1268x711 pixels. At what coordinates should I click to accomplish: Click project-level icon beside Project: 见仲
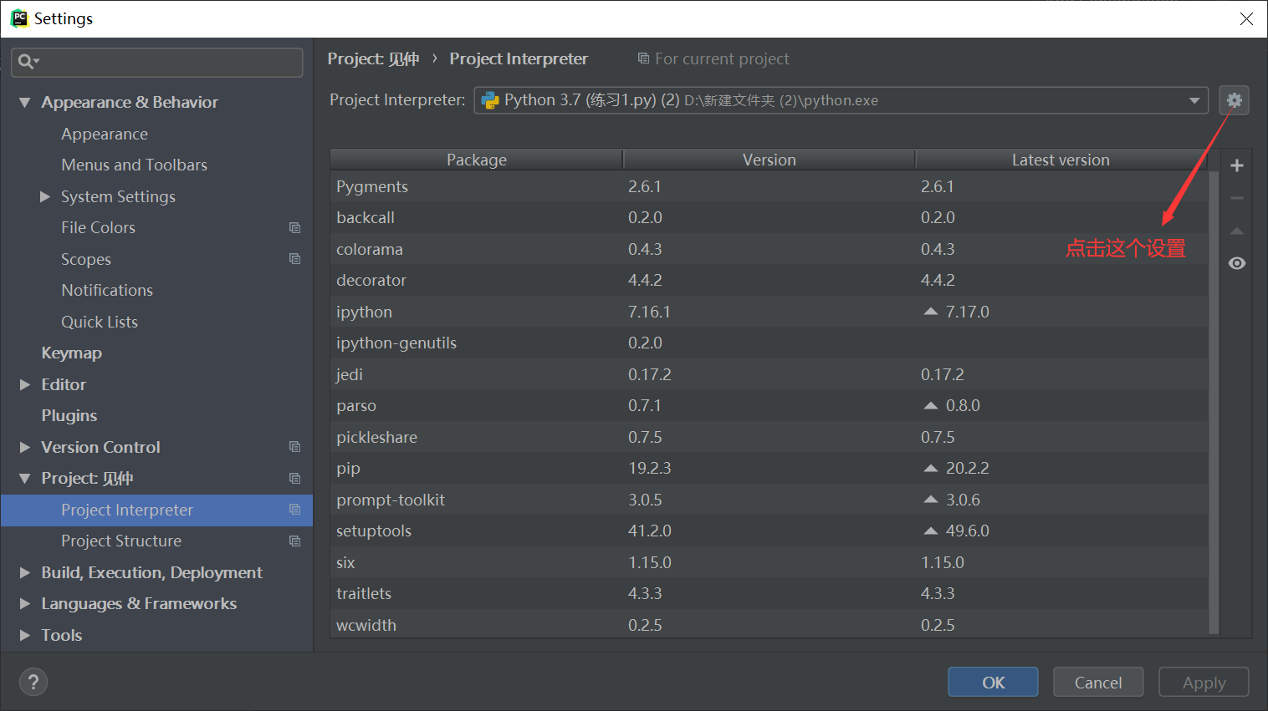[x=294, y=478]
